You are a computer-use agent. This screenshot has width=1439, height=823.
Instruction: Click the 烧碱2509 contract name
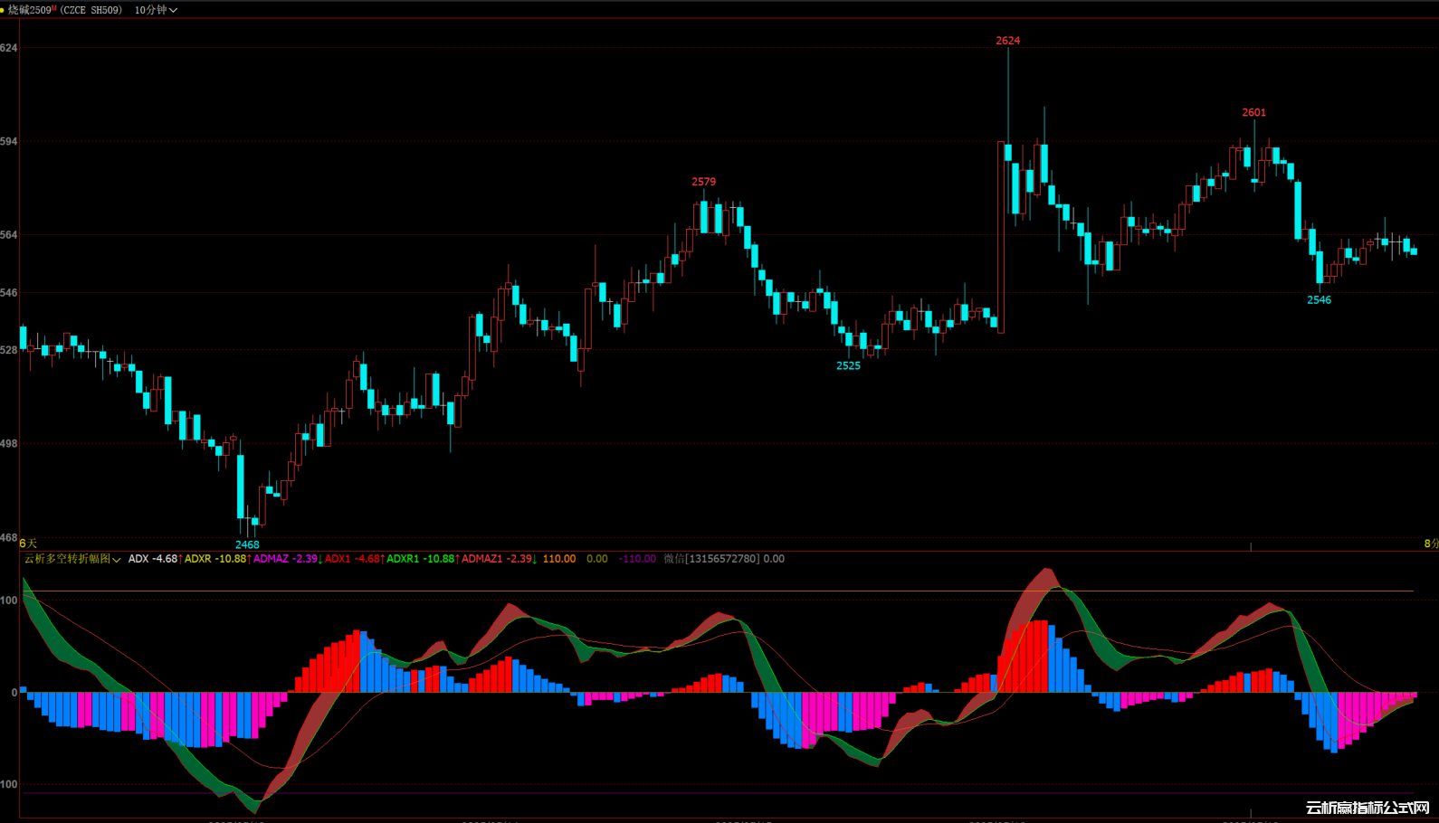coord(32,10)
